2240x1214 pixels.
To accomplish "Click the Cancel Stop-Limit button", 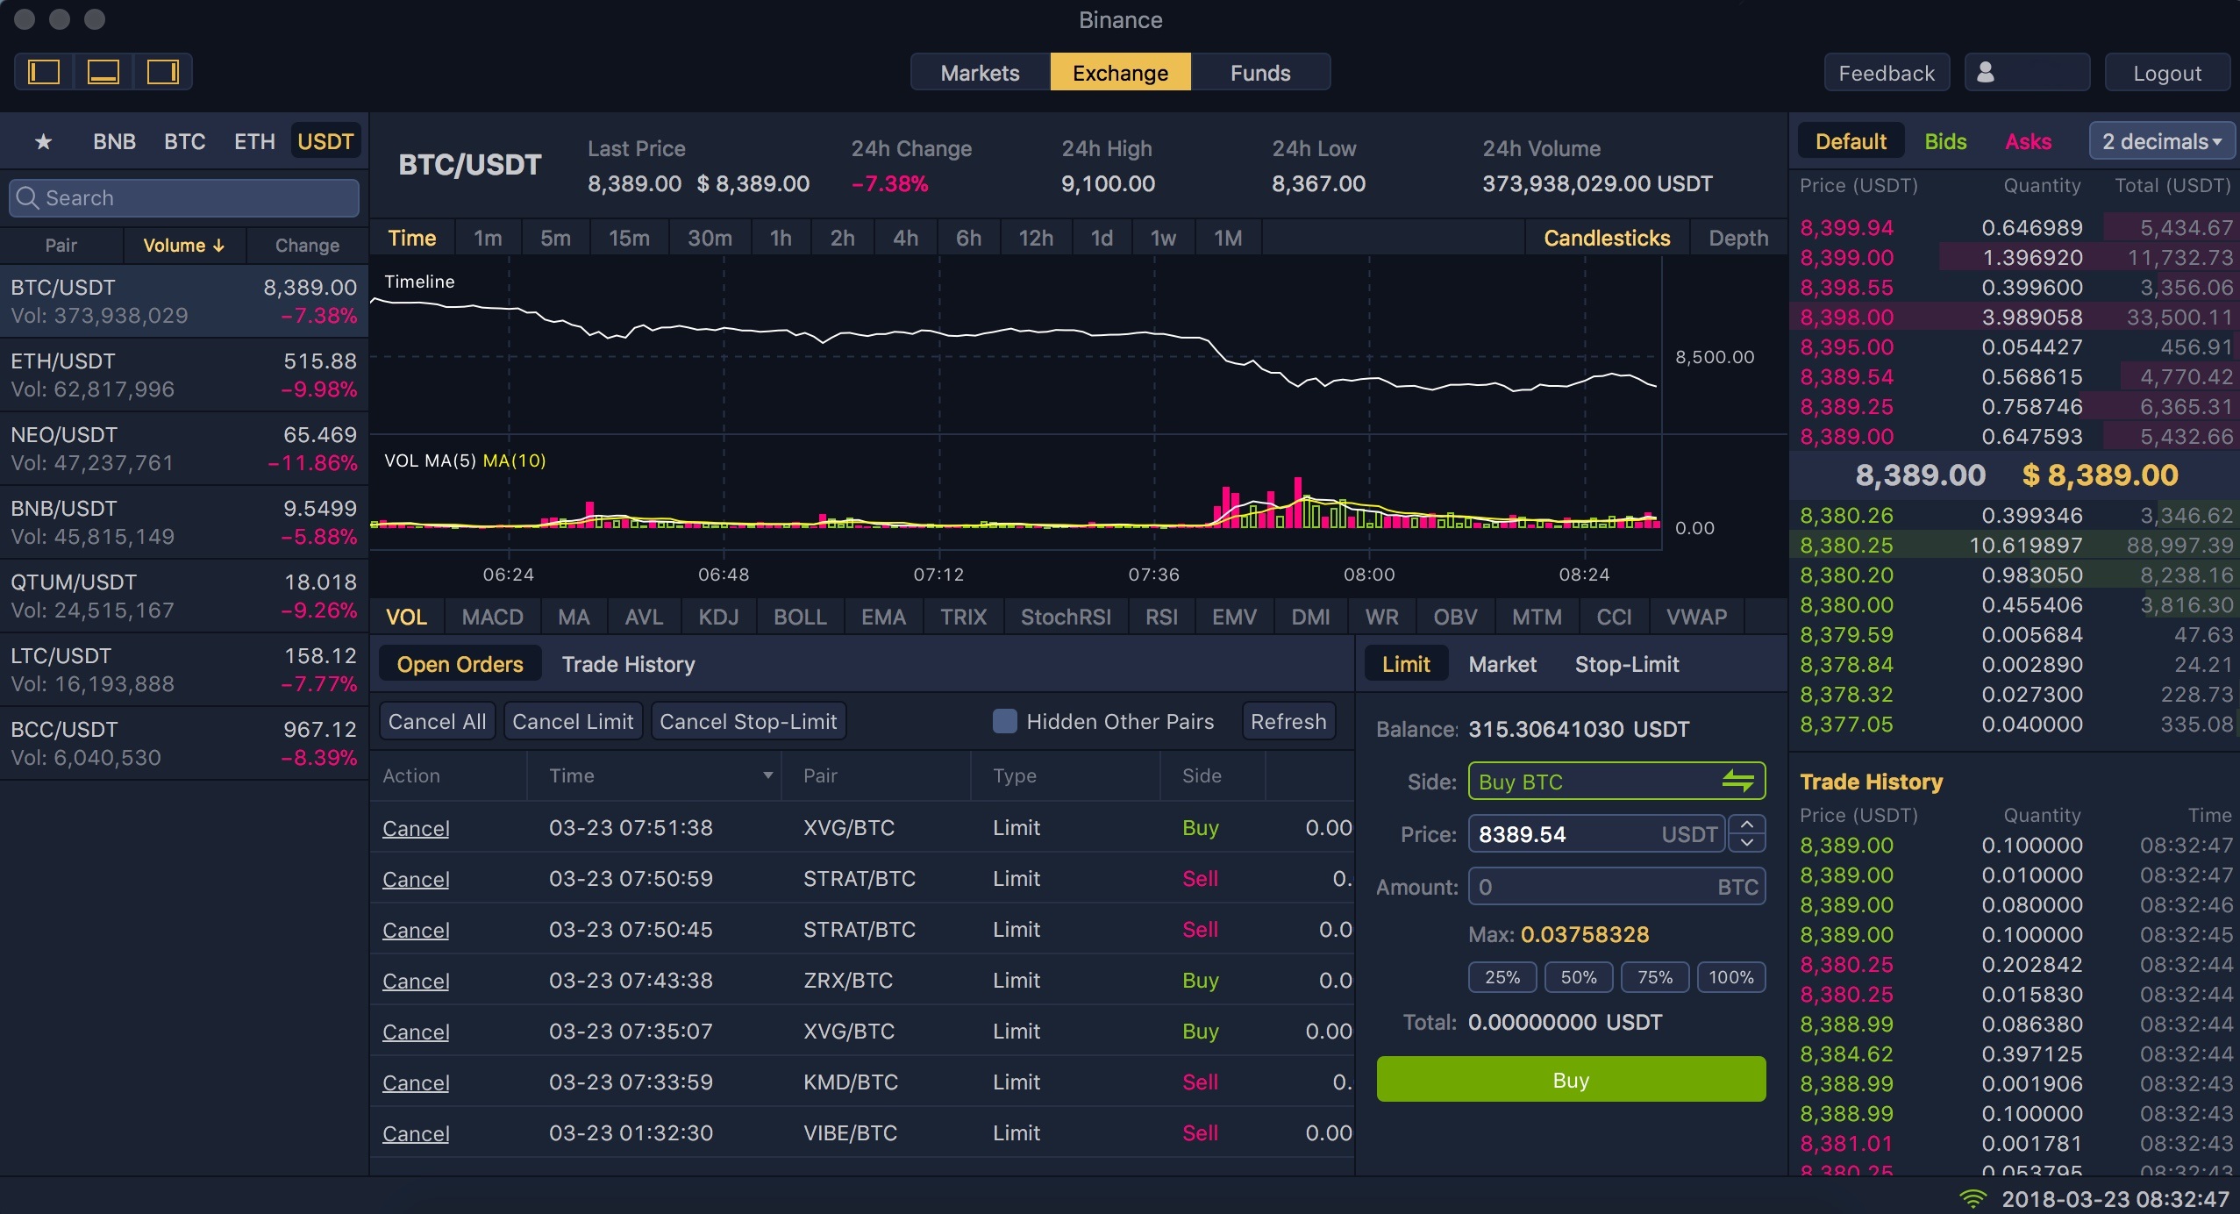I will [748, 721].
